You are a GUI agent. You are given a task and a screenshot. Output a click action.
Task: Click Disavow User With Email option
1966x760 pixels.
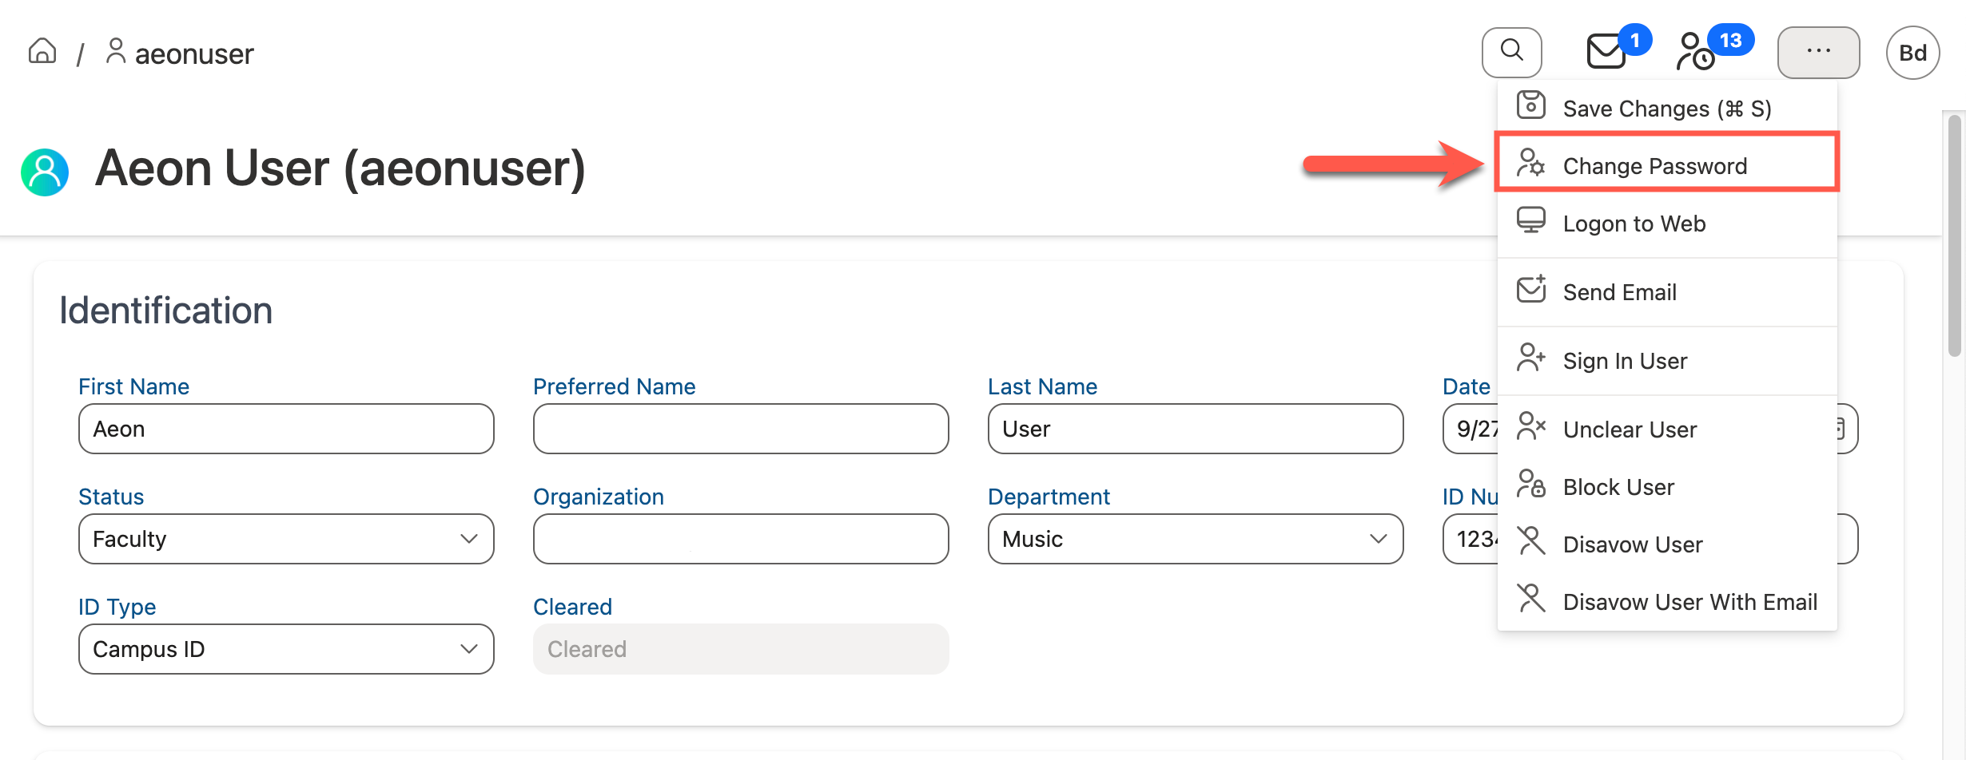coord(1689,602)
